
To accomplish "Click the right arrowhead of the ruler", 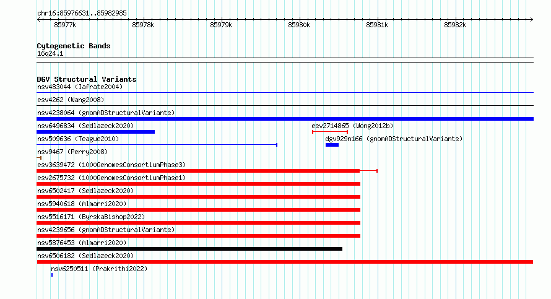I will (532, 20).
